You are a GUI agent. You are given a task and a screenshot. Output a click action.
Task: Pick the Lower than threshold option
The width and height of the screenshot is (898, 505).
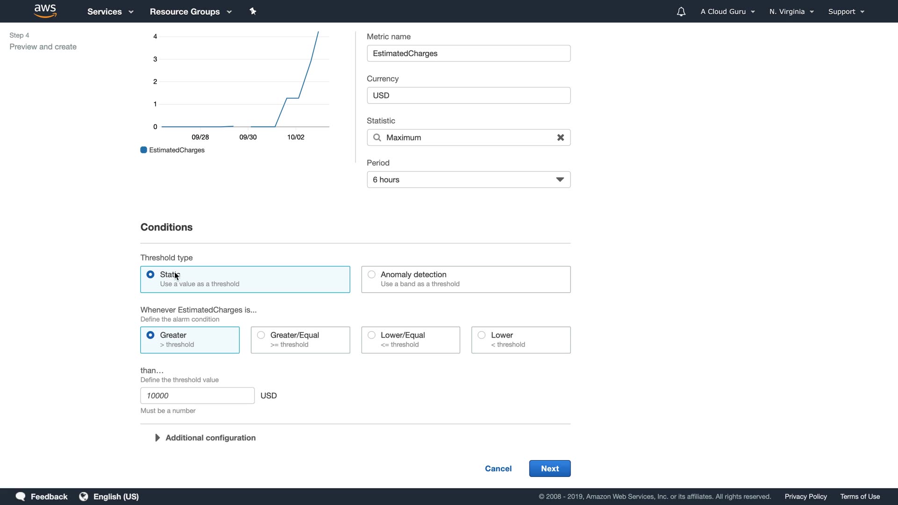click(482, 335)
